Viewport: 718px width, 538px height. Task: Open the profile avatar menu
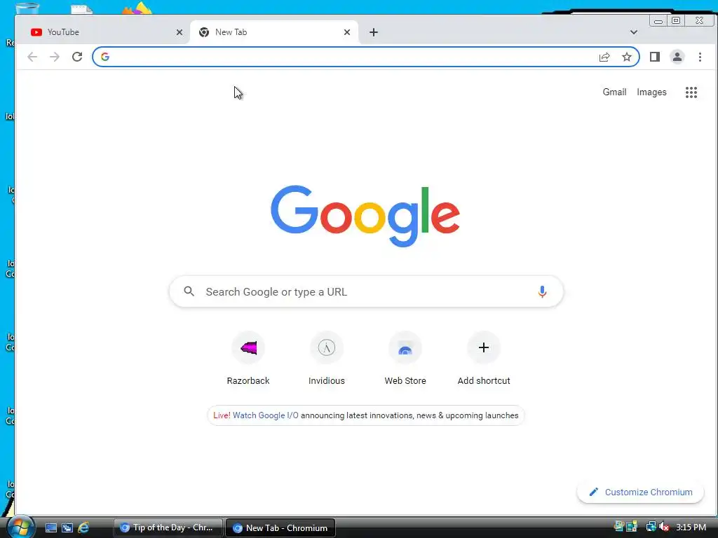point(677,57)
